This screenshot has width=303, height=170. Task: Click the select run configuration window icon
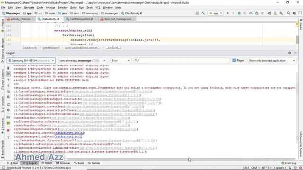[x=197, y=13]
